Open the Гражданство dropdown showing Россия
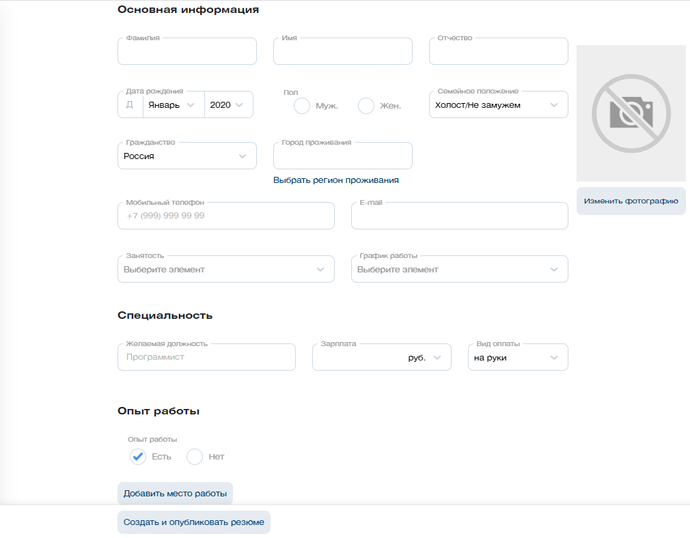690x538 pixels. pos(187,156)
